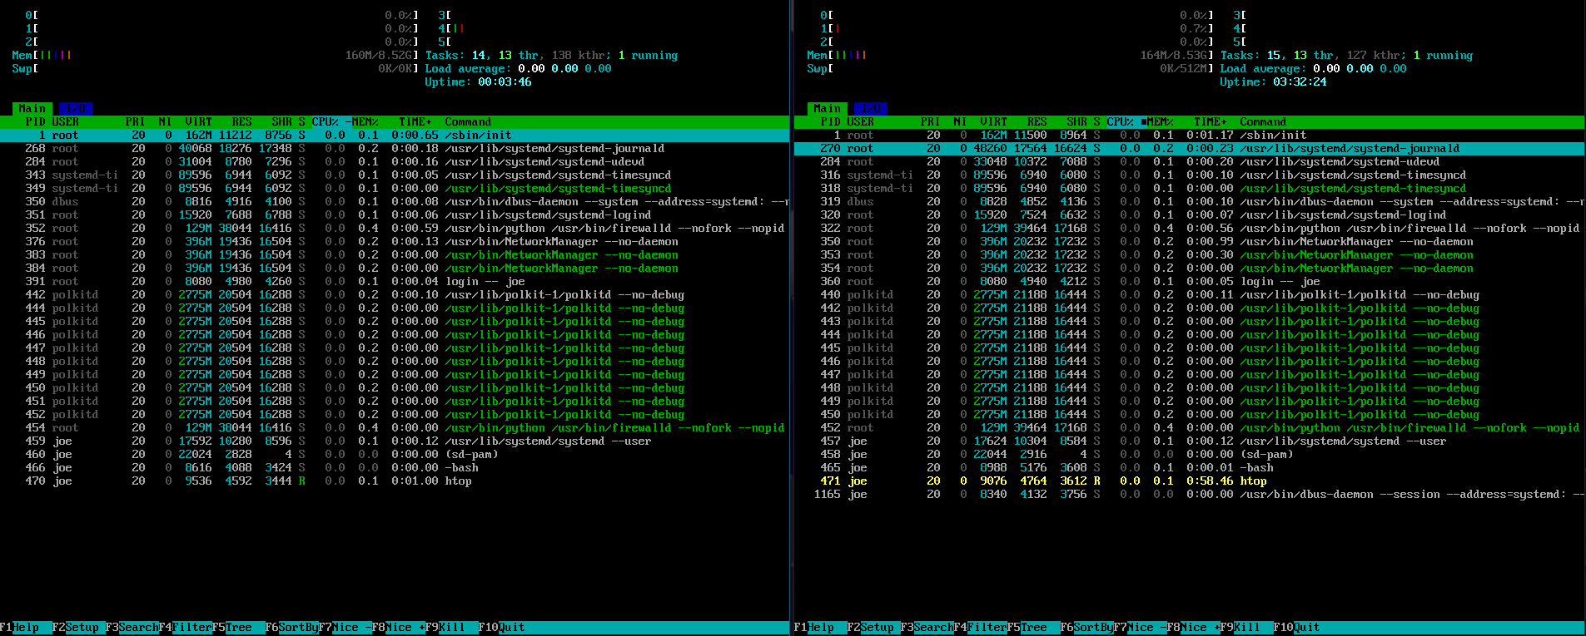The image size is (1586, 636).
Task: Click F8 Nice + in left htop
Action: click(399, 628)
